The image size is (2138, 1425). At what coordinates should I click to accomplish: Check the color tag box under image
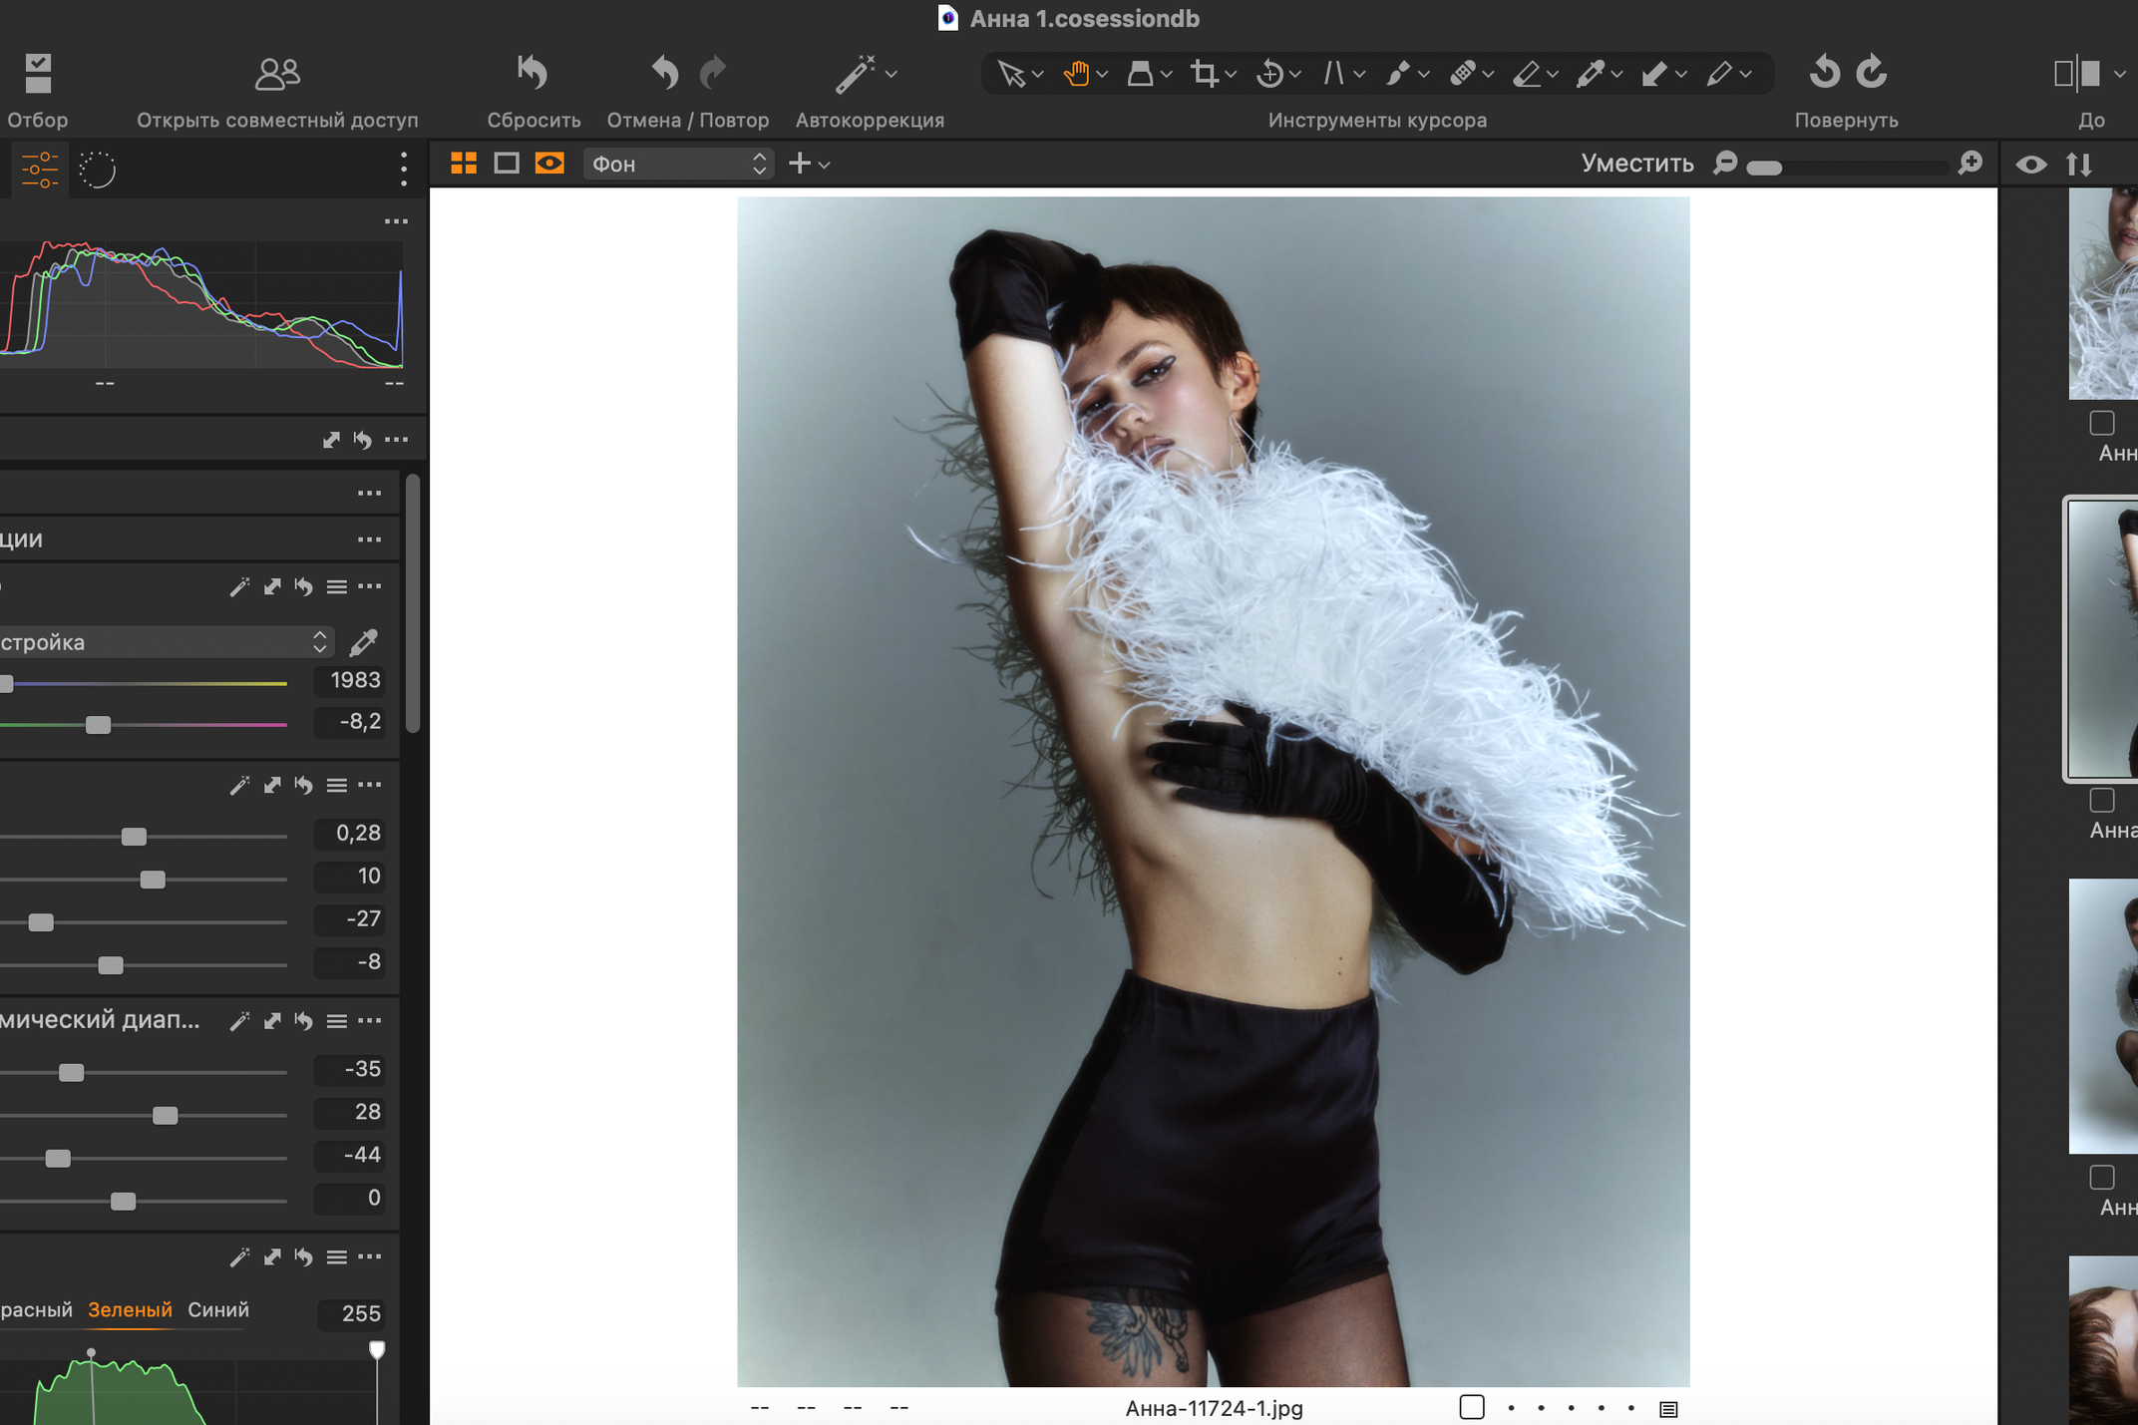point(1472,1407)
